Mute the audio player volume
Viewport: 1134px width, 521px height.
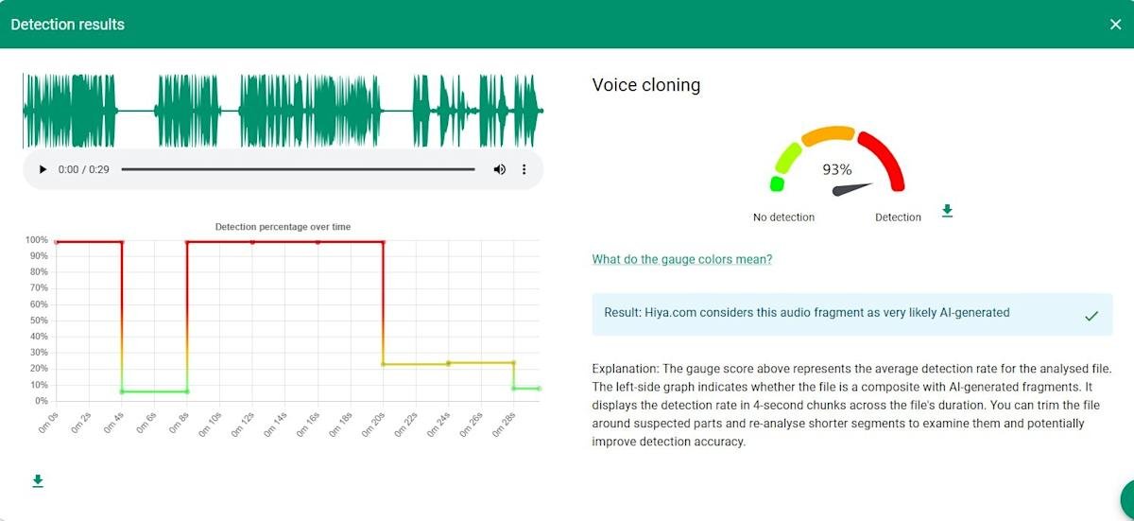[499, 169]
